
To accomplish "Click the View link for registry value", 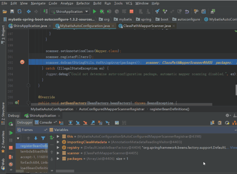I will click(x=233, y=148).
